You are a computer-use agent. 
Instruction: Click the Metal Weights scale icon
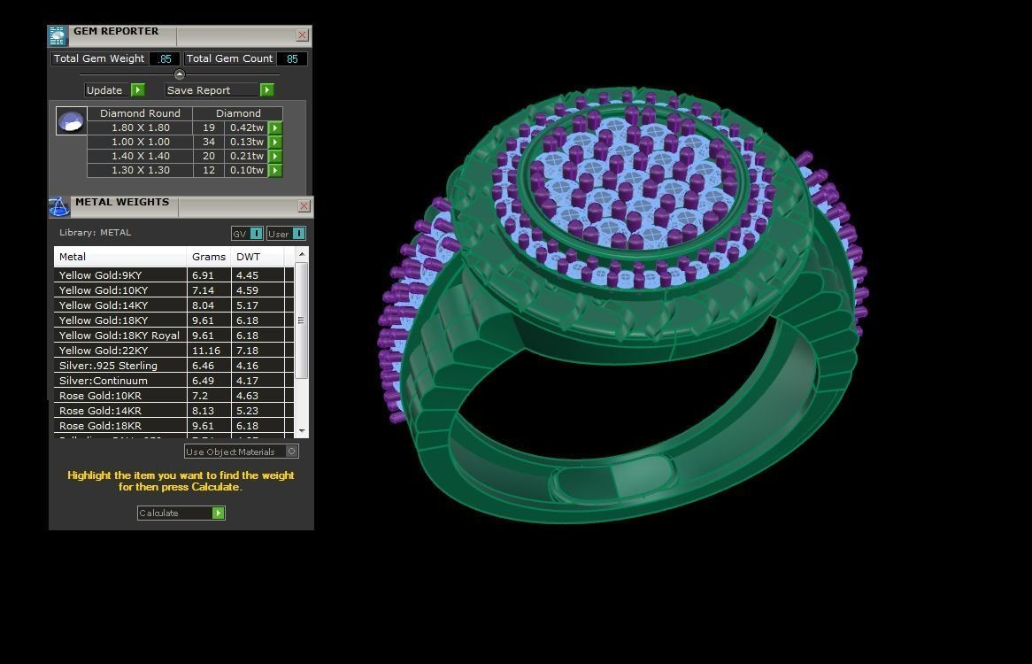coord(59,206)
